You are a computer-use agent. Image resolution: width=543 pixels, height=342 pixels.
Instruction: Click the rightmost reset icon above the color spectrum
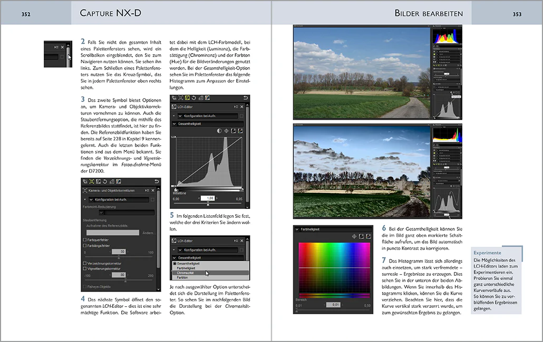click(368, 237)
